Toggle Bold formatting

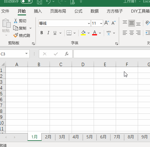(x=42, y=33)
